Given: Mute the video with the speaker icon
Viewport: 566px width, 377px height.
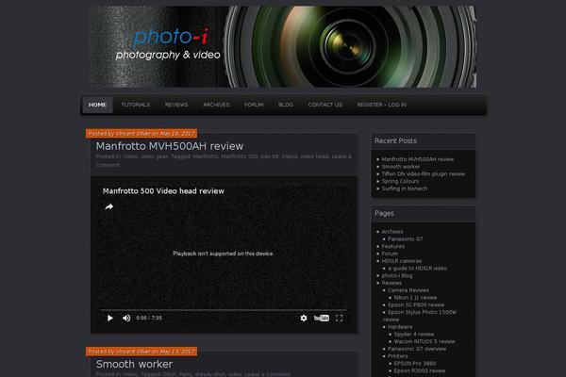Looking at the screenshot, I should (x=125, y=319).
